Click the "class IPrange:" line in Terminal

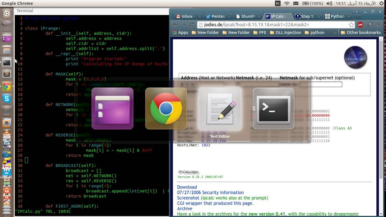click(43, 28)
